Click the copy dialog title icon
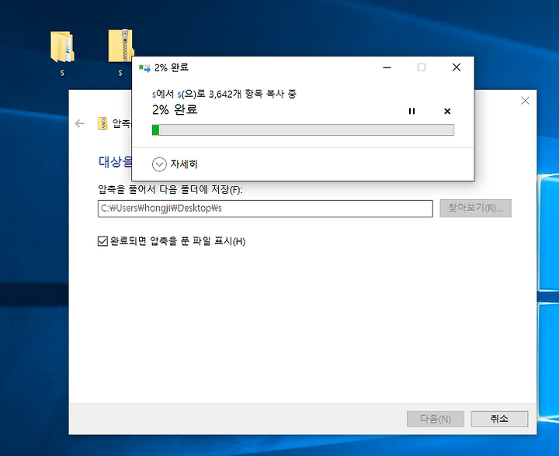Image resolution: width=559 pixels, height=456 pixels. coord(144,67)
